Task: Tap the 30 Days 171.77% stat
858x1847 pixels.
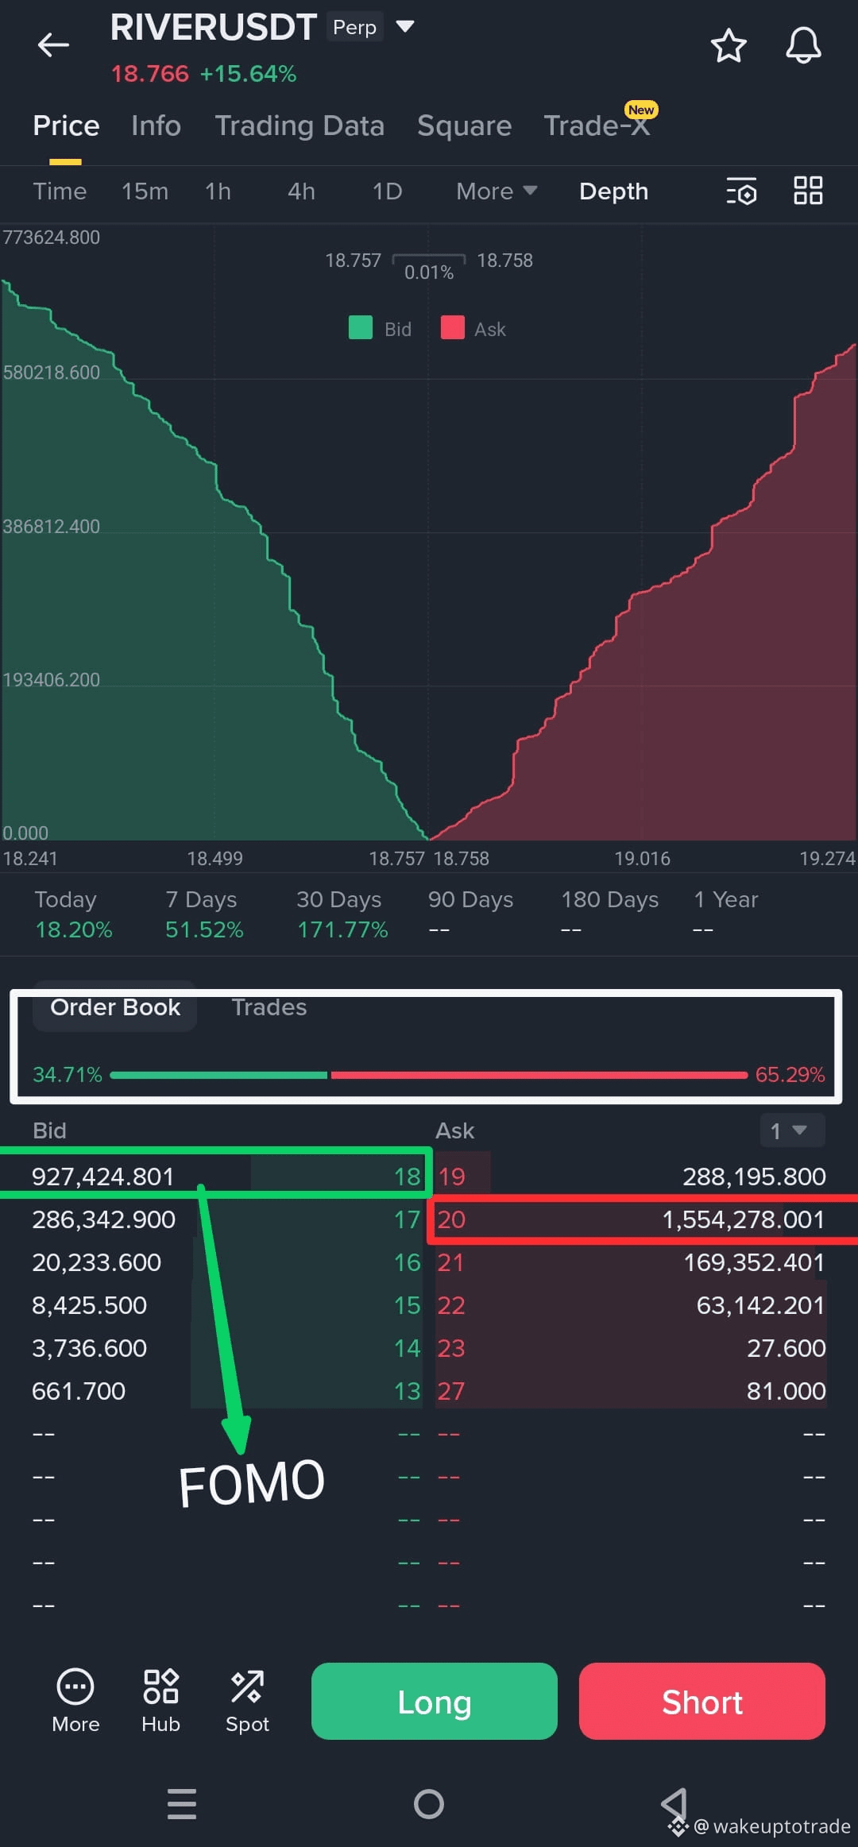Action: (342, 914)
